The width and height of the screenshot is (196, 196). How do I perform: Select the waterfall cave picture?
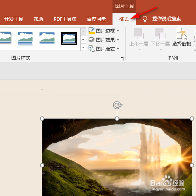(x=117, y=157)
